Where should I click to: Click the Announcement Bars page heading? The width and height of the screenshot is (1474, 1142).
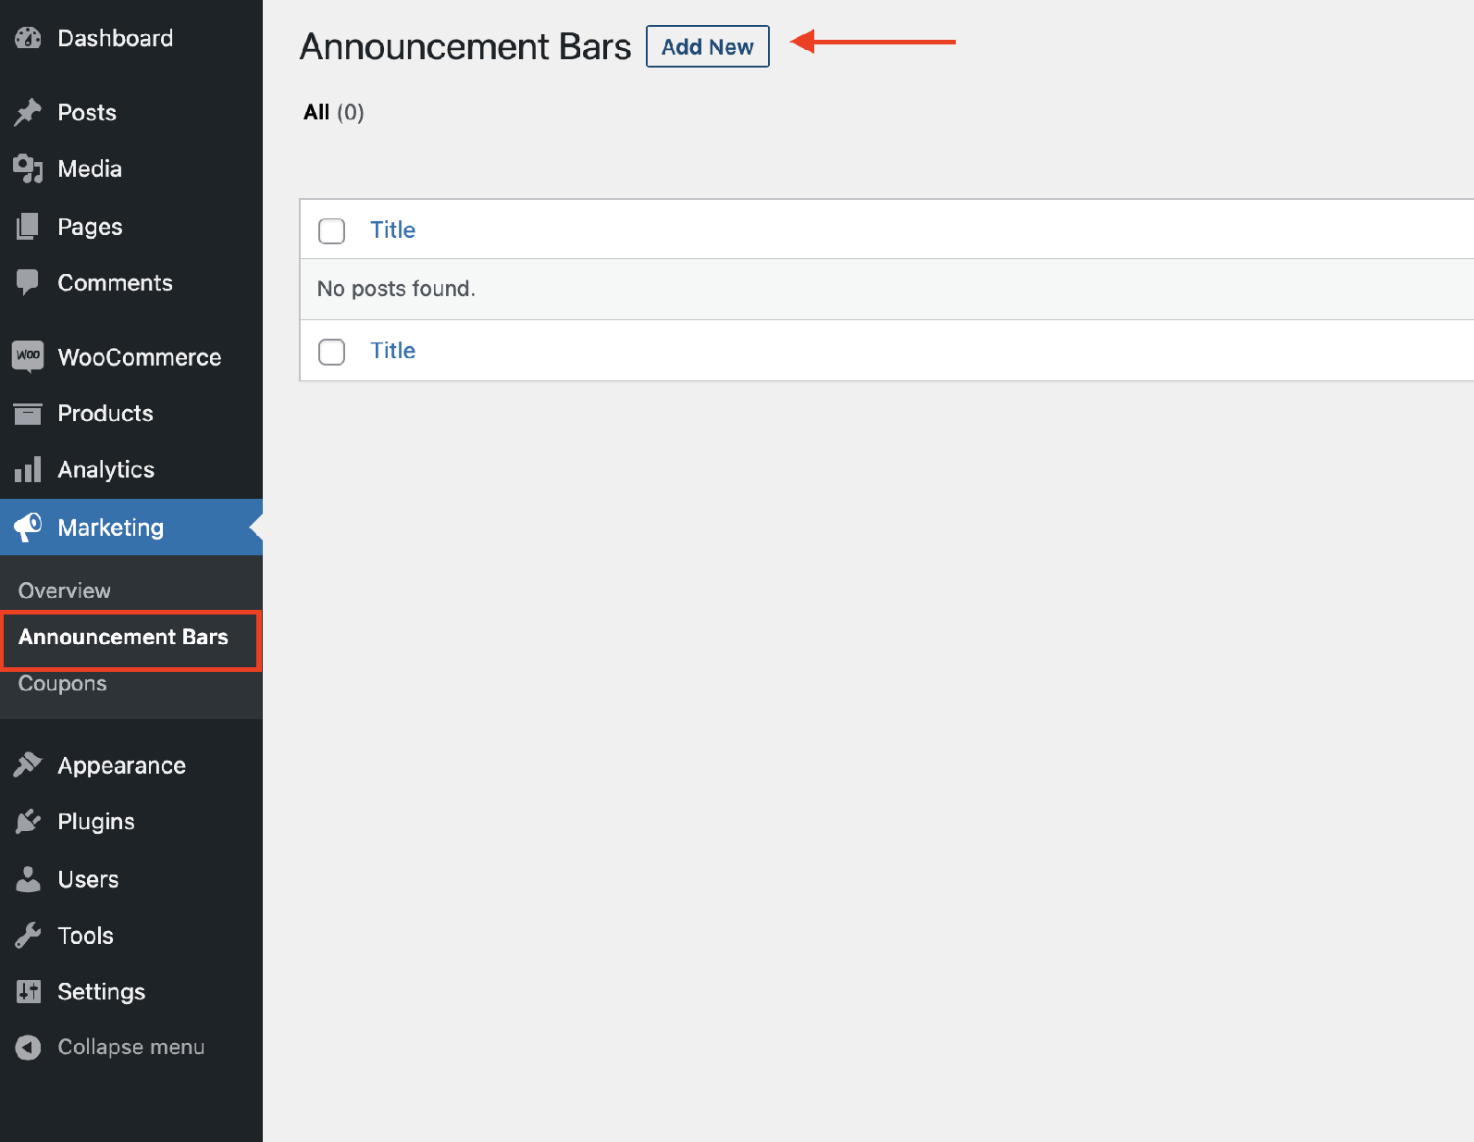(x=465, y=46)
